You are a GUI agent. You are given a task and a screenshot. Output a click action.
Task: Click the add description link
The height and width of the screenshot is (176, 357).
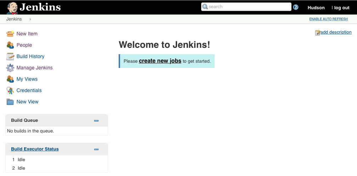(336, 32)
